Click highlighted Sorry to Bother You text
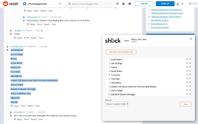Image resolution: width=198 pixels, height=124 pixels. [x=21, y=94]
